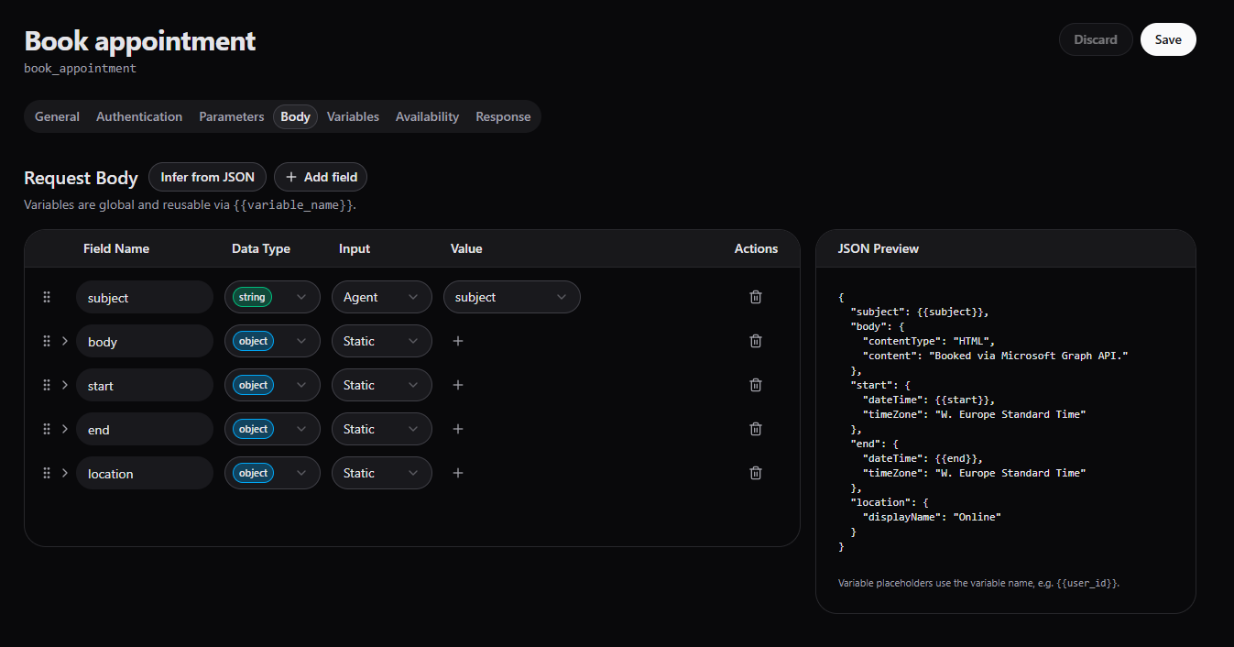Remove the location field via trash icon
The width and height of the screenshot is (1234, 647).
coord(756,473)
